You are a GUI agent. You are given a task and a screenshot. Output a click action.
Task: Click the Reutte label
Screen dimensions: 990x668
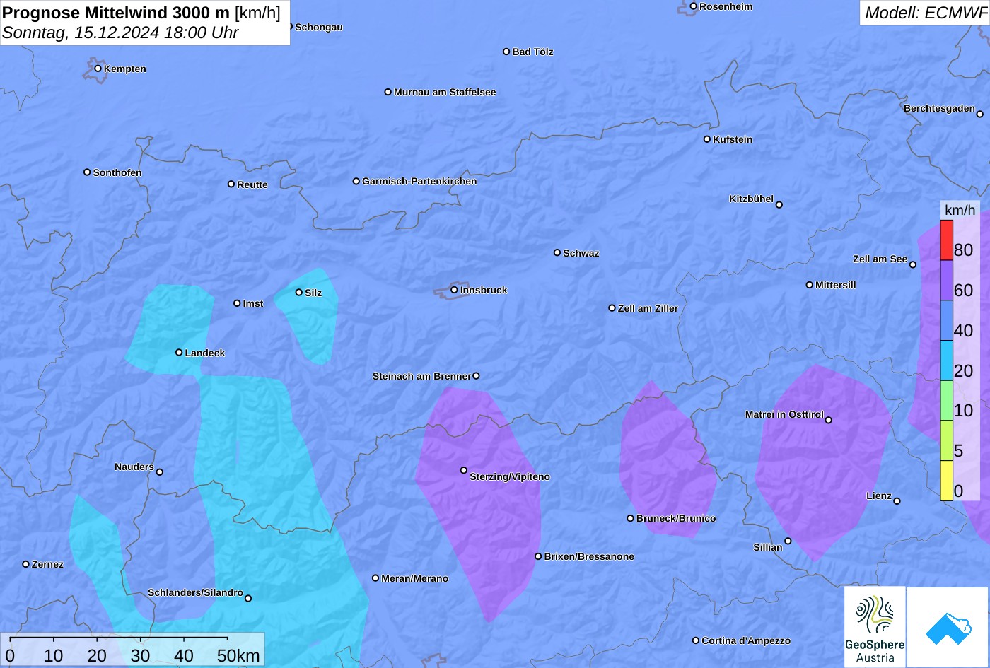(252, 184)
